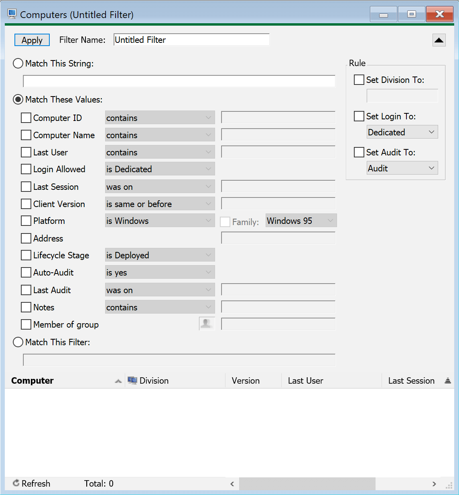This screenshot has height=495, width=459.
Task: Click the Computers window title icon
Action: click(12, 14)
